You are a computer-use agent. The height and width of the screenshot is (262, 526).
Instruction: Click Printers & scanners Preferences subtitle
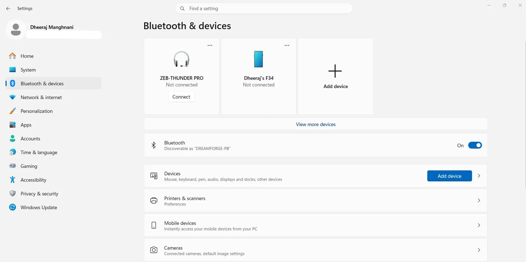tap(175, 204)
